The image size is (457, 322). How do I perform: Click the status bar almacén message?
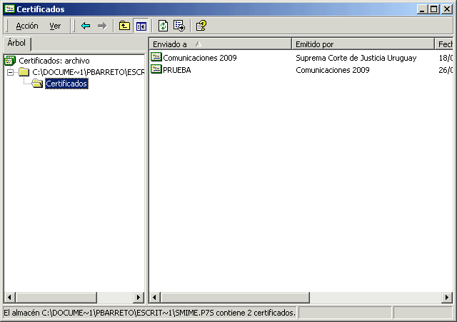pyautogui.click(x=149, y=313)
